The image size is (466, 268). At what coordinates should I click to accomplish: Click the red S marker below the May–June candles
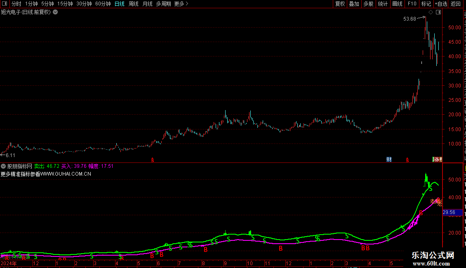point(153,160)
